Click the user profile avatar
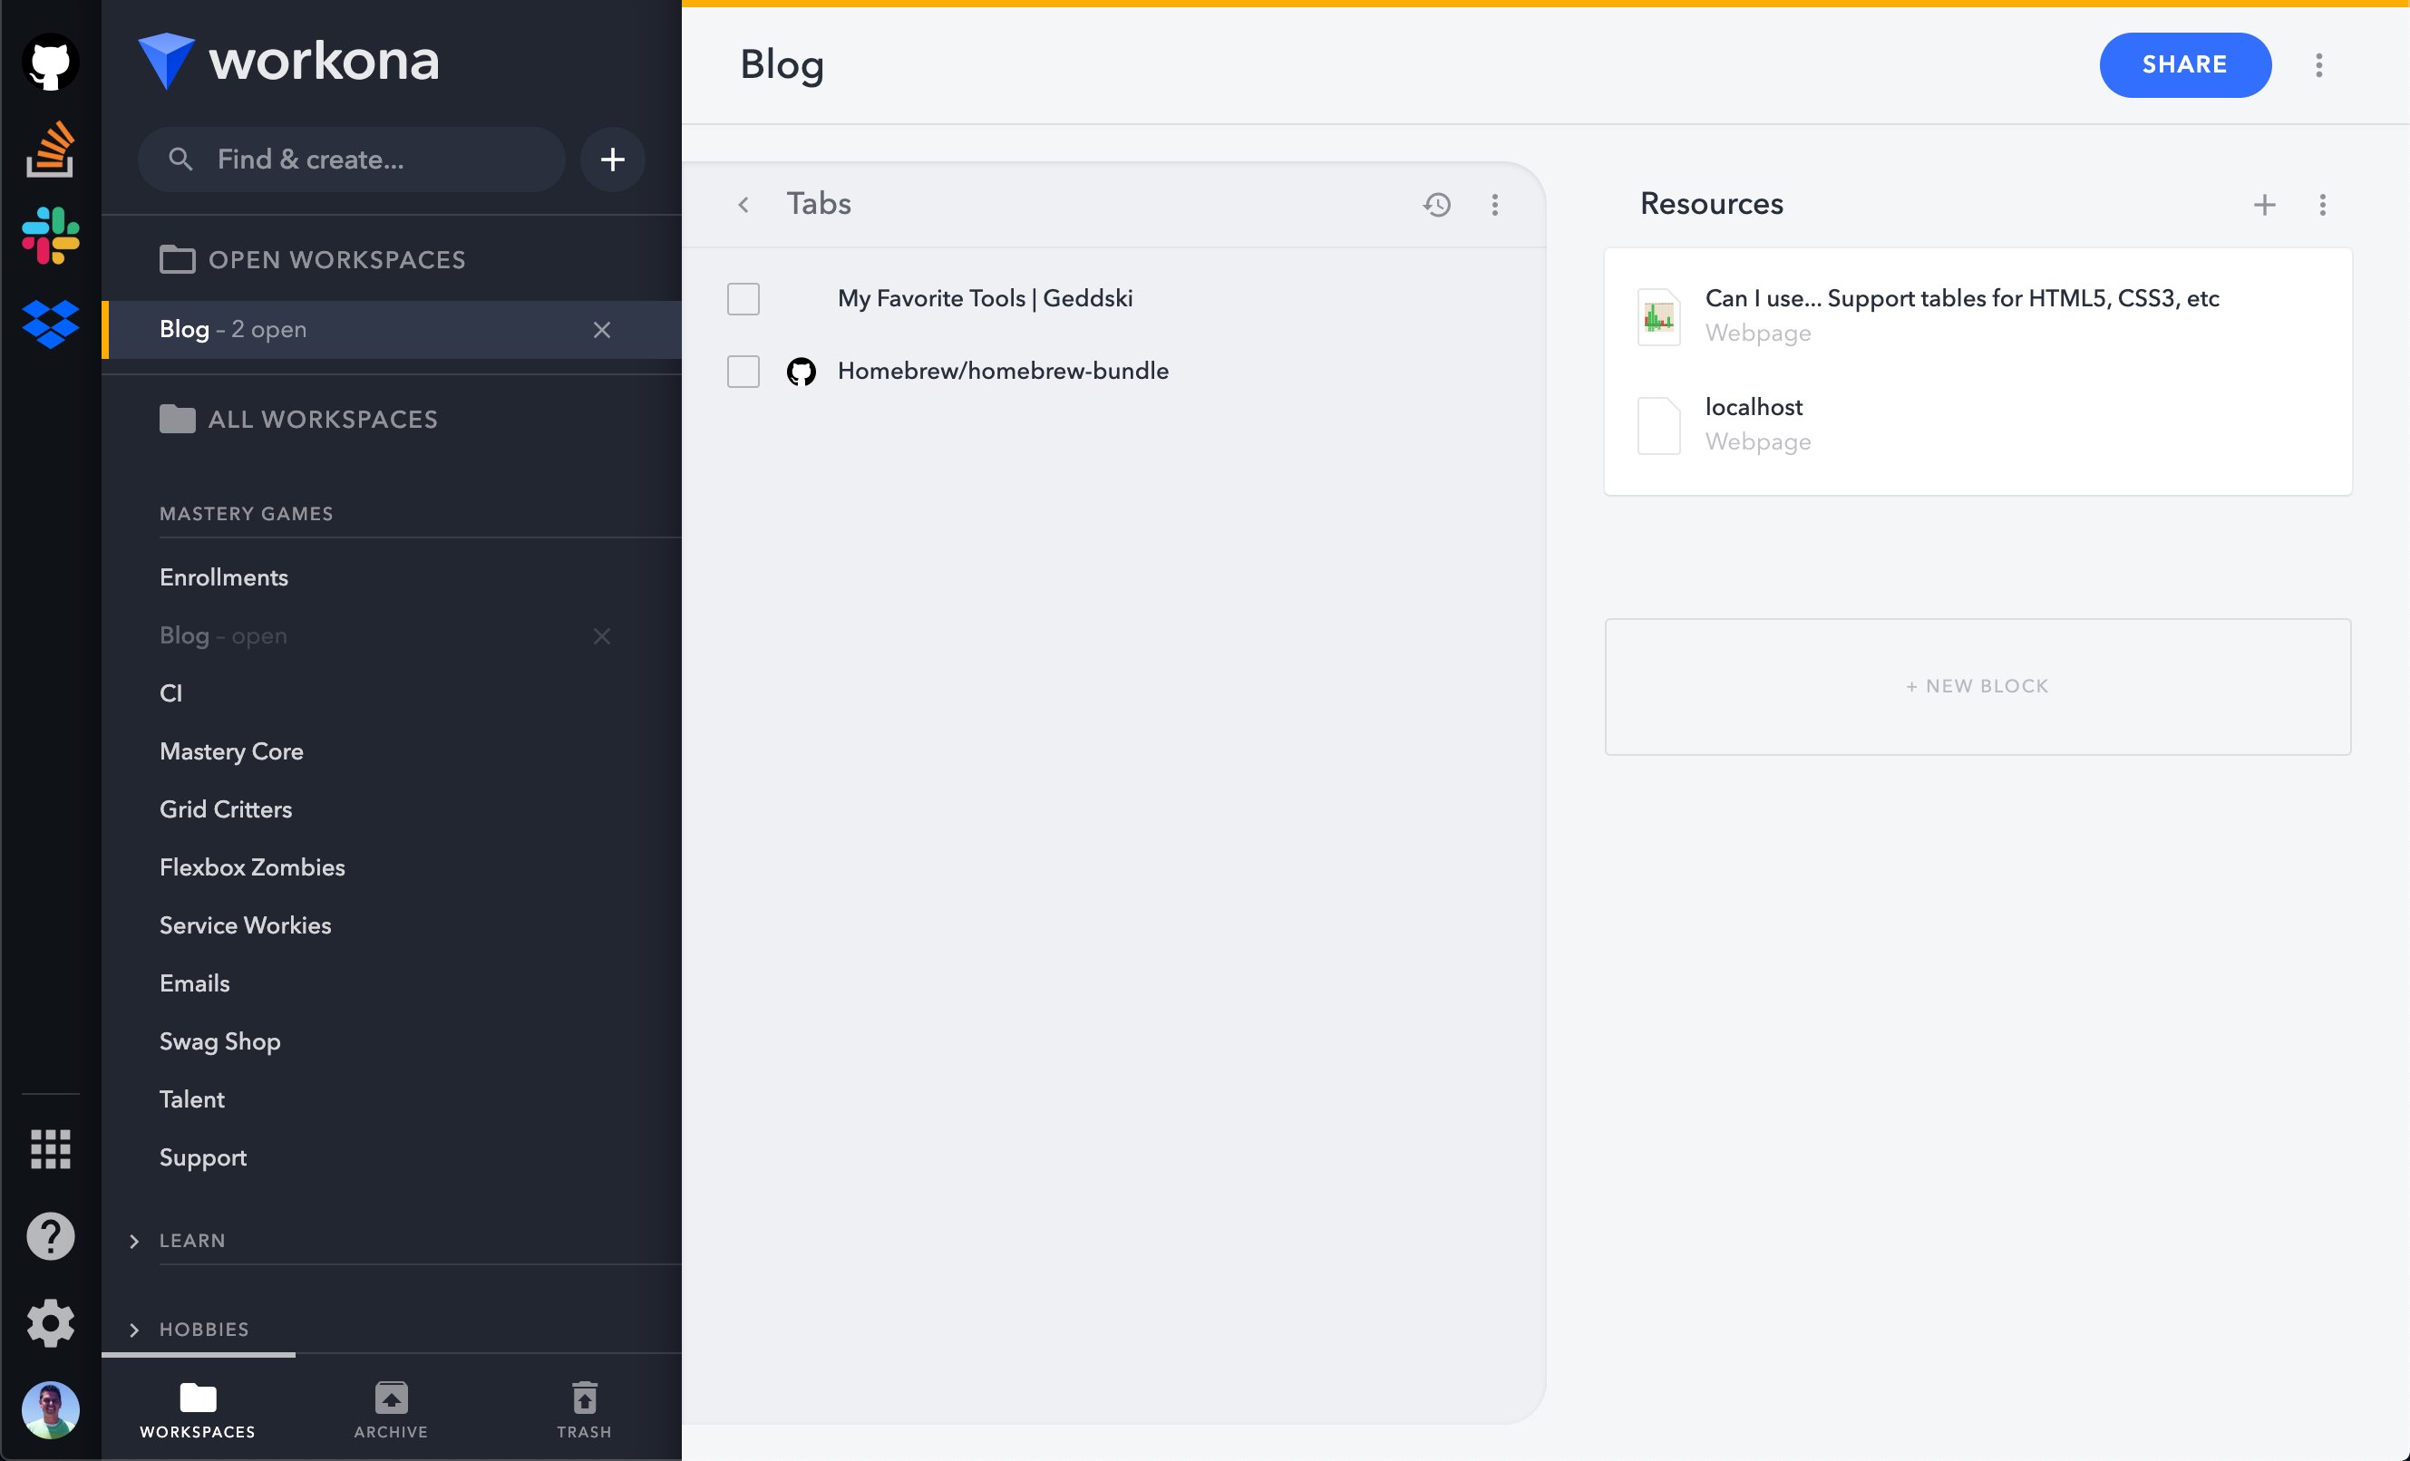 tap(50, 1410)
